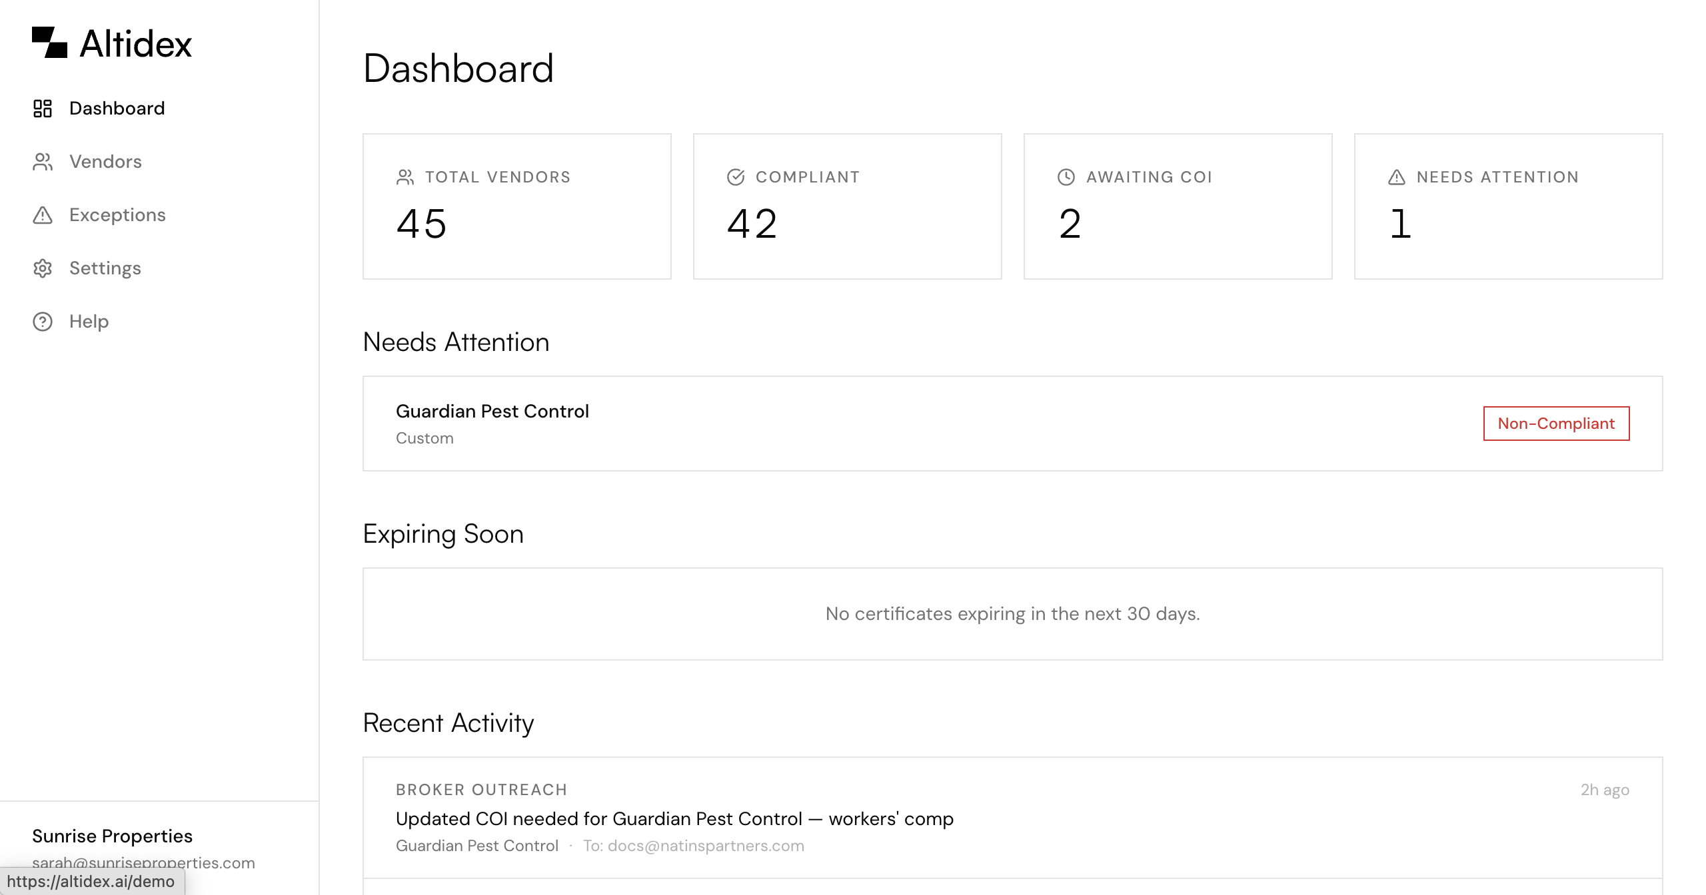Viewport: 1706px width, 895px height.
Task: Click the Exceptions warning triangle icon
Action: (x=43, y=215)
